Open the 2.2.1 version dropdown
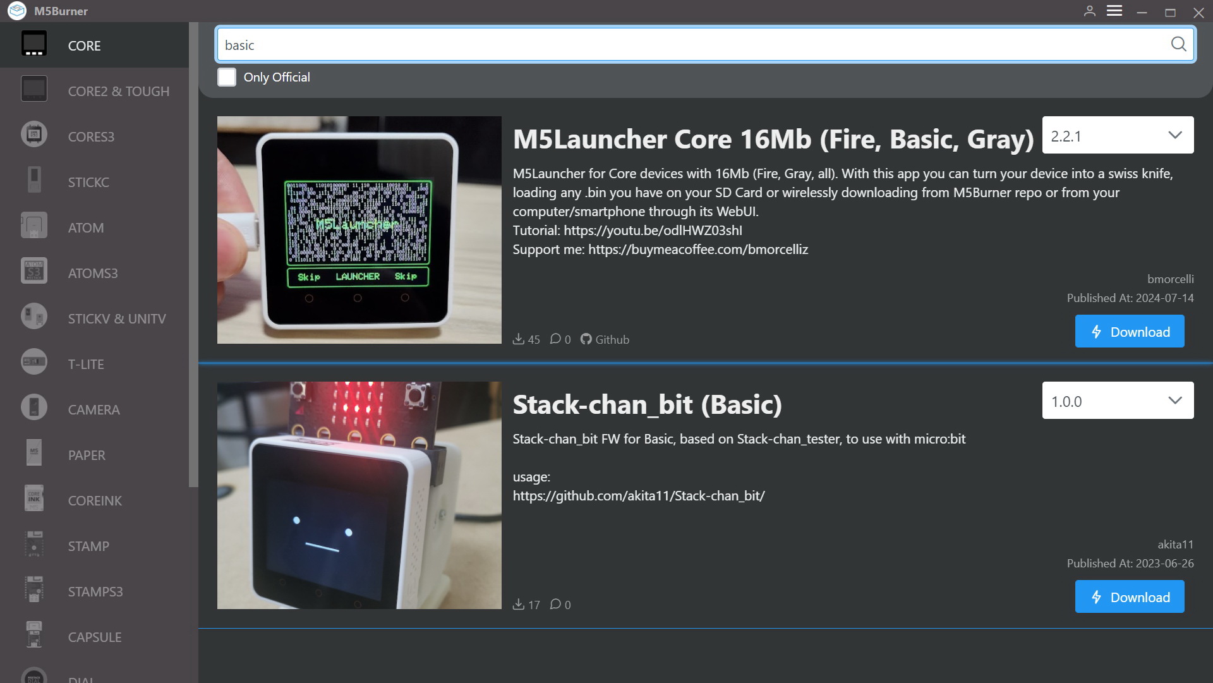 1118,135
